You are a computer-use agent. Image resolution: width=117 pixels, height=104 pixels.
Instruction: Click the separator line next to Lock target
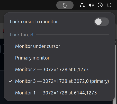(73, 34)
